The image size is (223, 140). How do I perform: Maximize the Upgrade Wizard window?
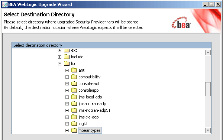coord(211,4)
